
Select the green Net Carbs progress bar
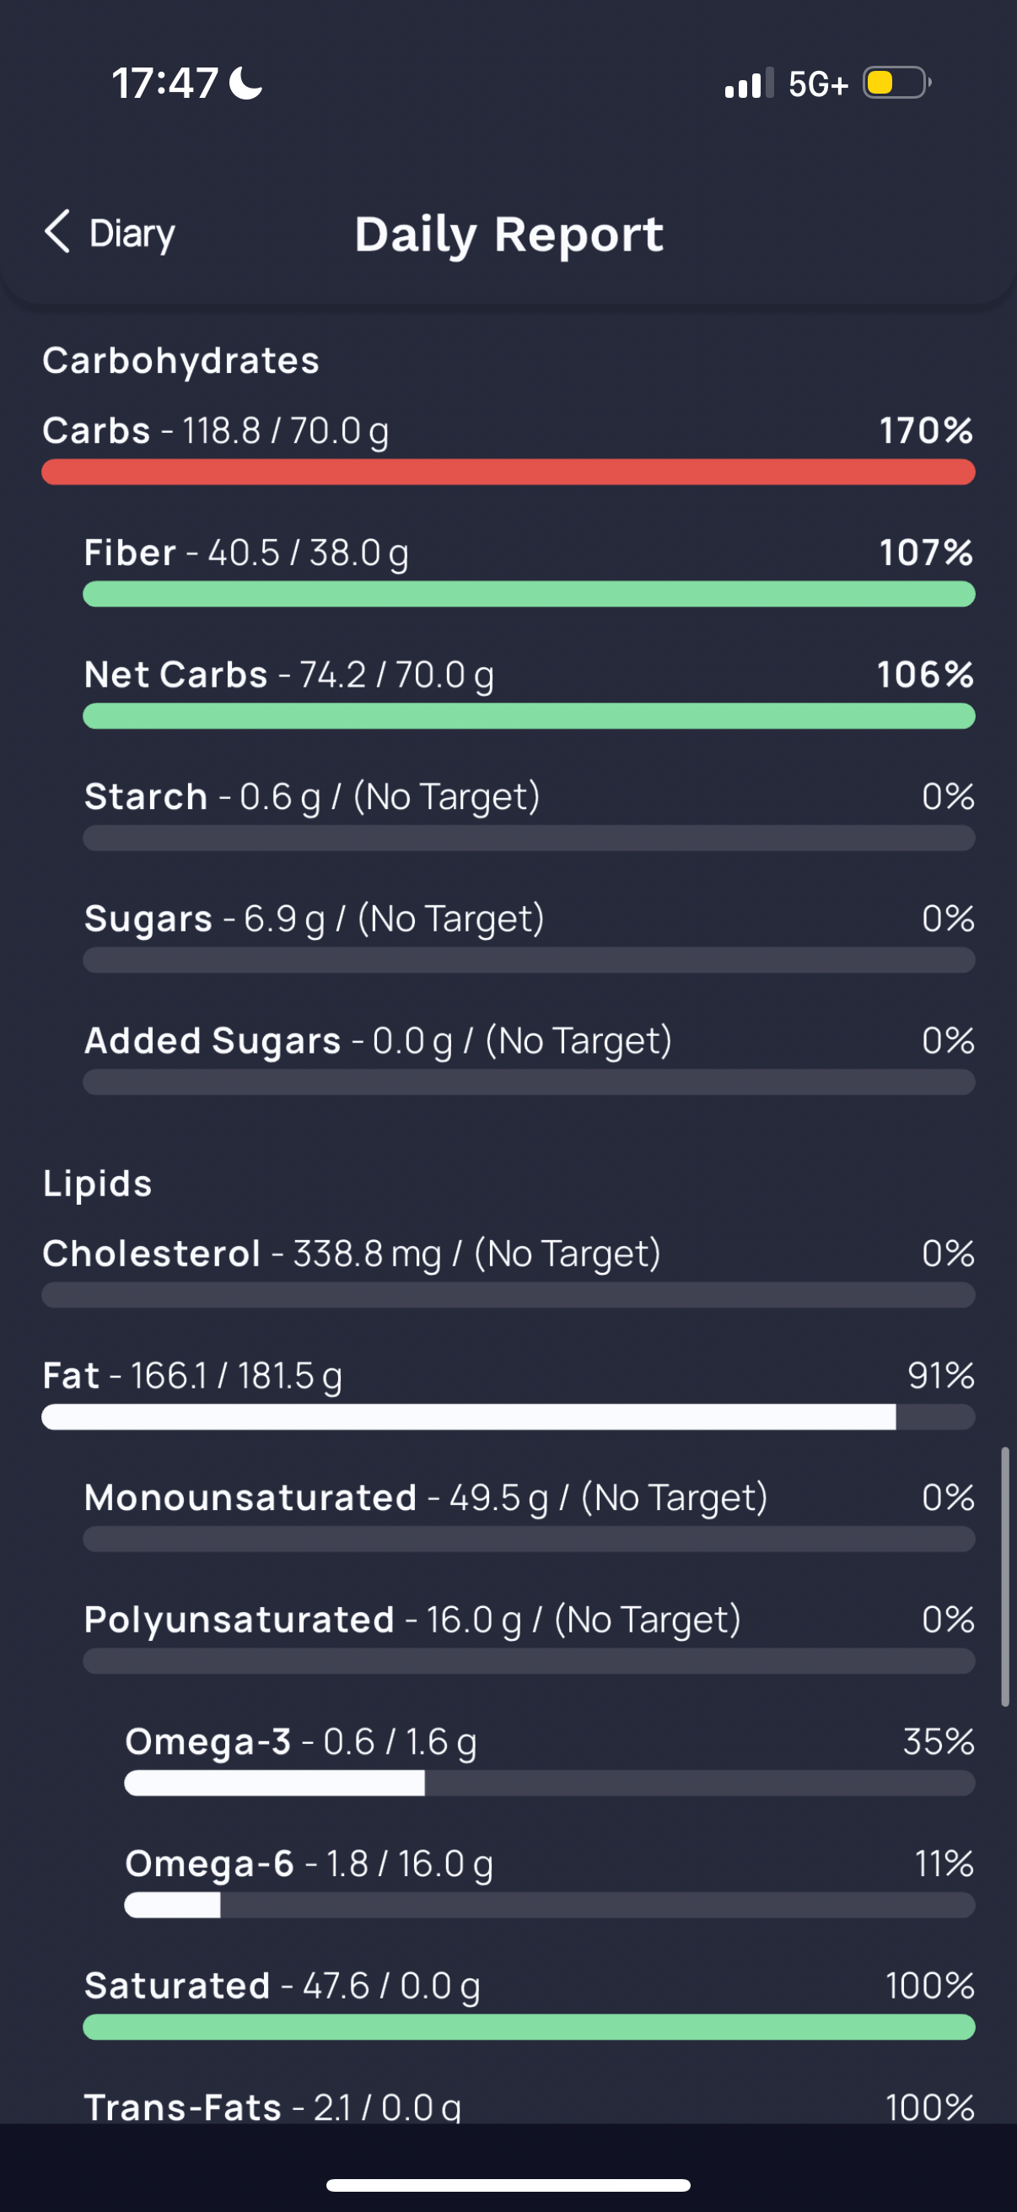point(529,716)
